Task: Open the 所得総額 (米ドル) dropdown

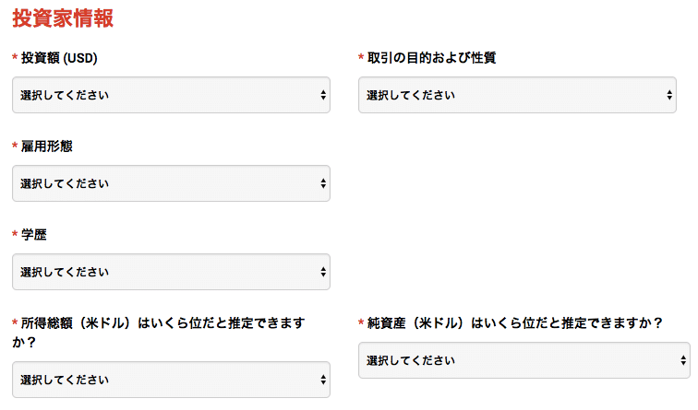Action: click(171, 380)
